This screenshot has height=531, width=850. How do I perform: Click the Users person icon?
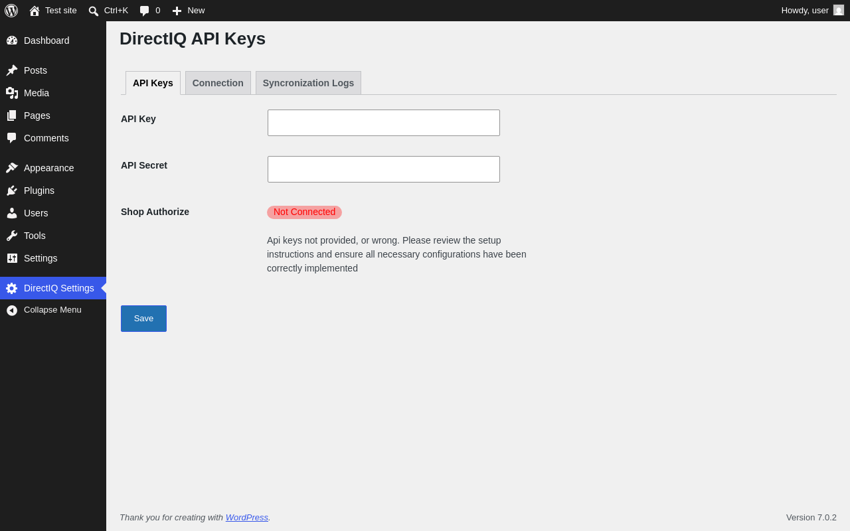click(12, 213)
